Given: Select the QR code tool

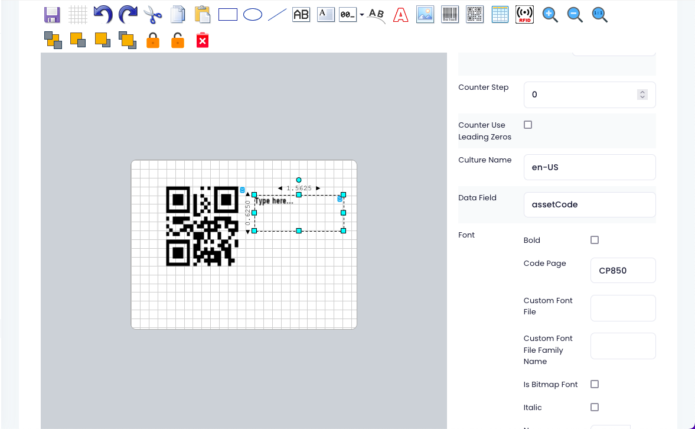Looking at the screenshot, I should pos(475,15).
